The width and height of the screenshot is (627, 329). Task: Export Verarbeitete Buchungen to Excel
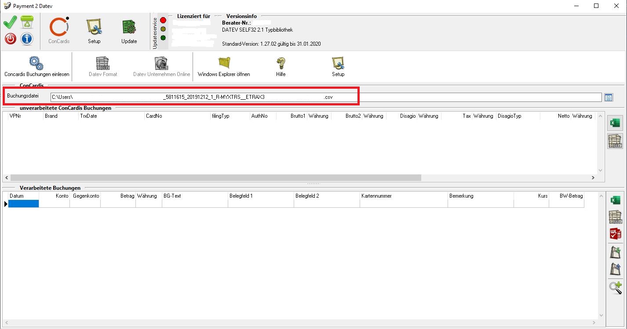(615, 200)
